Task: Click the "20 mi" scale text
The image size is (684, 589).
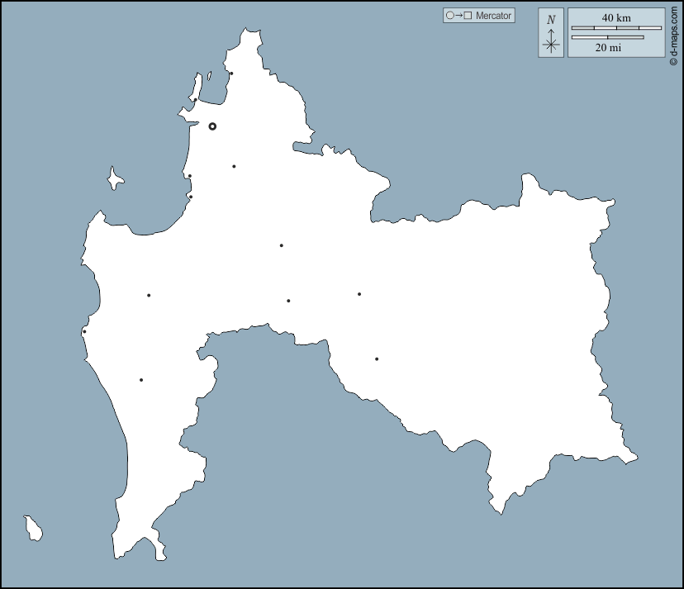Action: [608, 48]
